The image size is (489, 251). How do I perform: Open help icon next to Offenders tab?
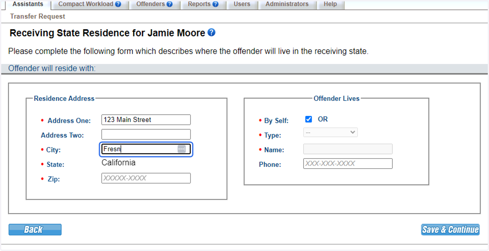point(170,4)
